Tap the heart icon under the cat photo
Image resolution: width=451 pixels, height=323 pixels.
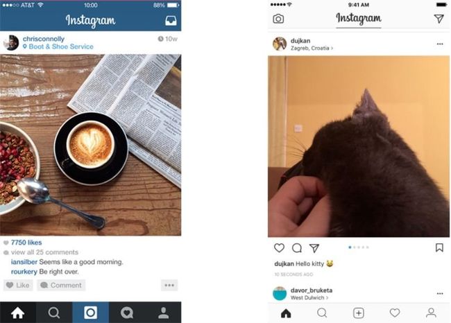tap(279, 247)
